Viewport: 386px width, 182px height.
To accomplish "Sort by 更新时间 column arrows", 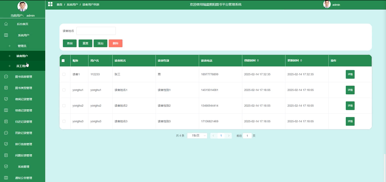I will (301, 61).
